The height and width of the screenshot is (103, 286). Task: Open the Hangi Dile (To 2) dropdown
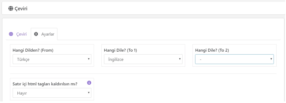pyautogui.click(x=234, y=59)
